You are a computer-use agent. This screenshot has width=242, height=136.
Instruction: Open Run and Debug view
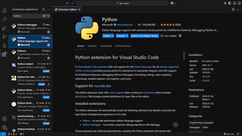(4, 28)
